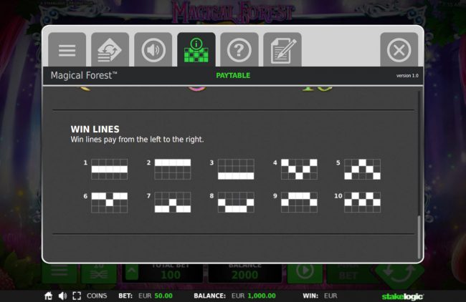Screen dimensions: 466x302
Task: Click the balance value EUR 1,000.00
Action: (x=254, y=296)
